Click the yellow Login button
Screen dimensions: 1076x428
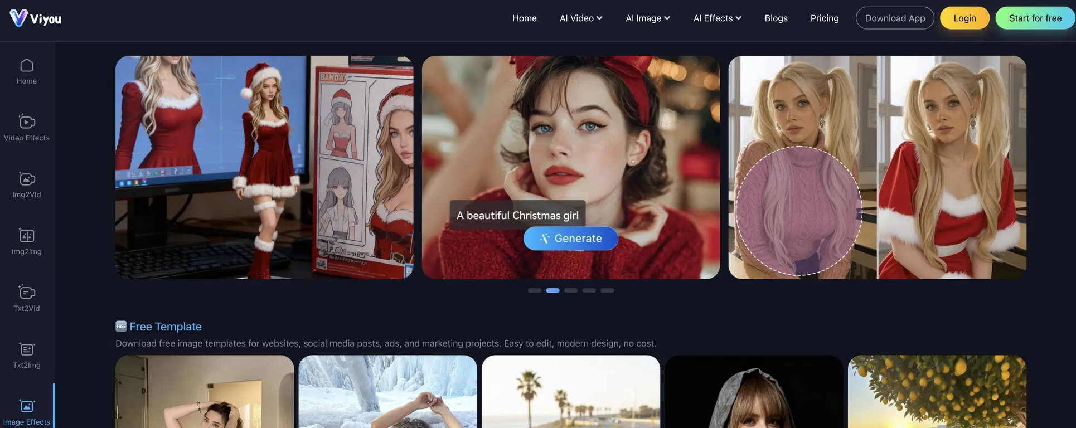click(x=964, y=18)
